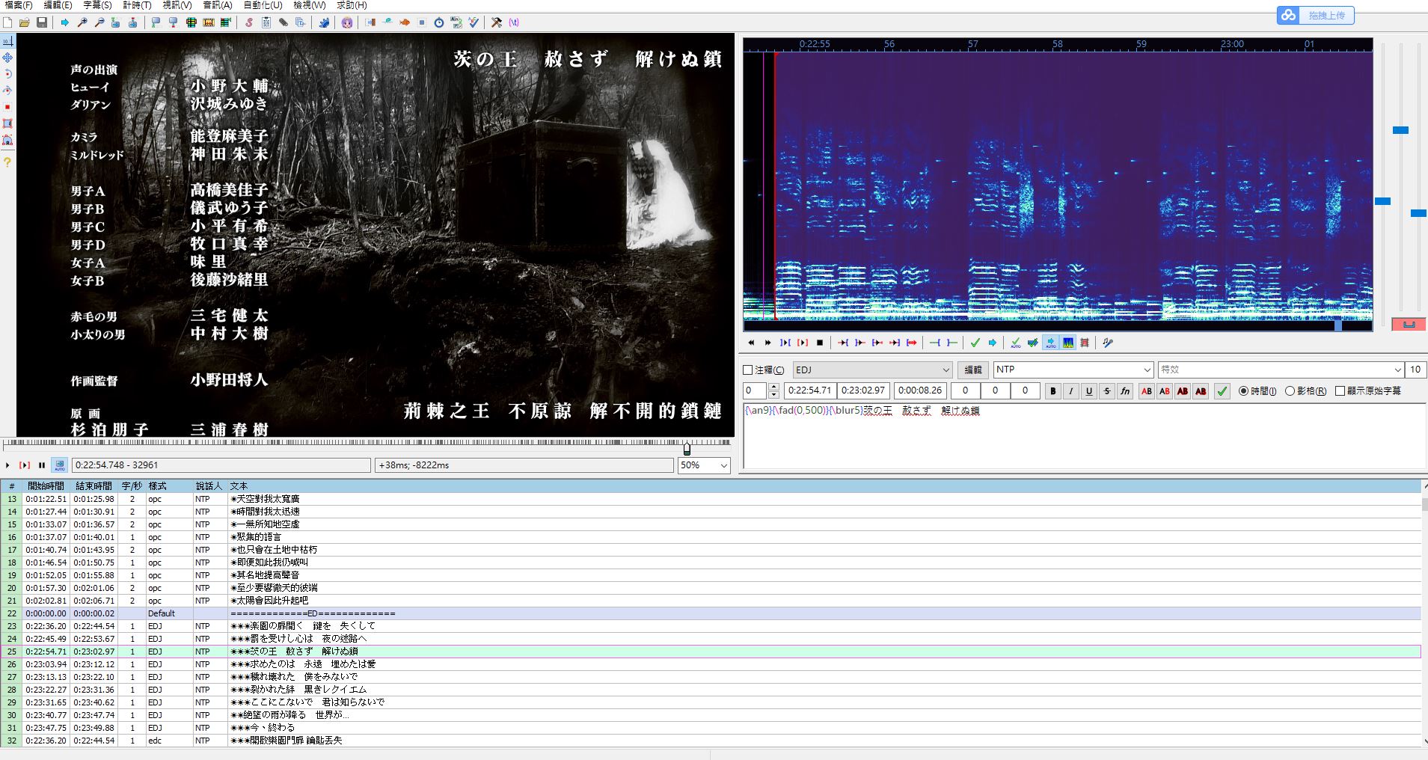Viewport: 1428px width, 760px height.
Task: Open the NTP actor dropdown
Action: (1073, 370)
